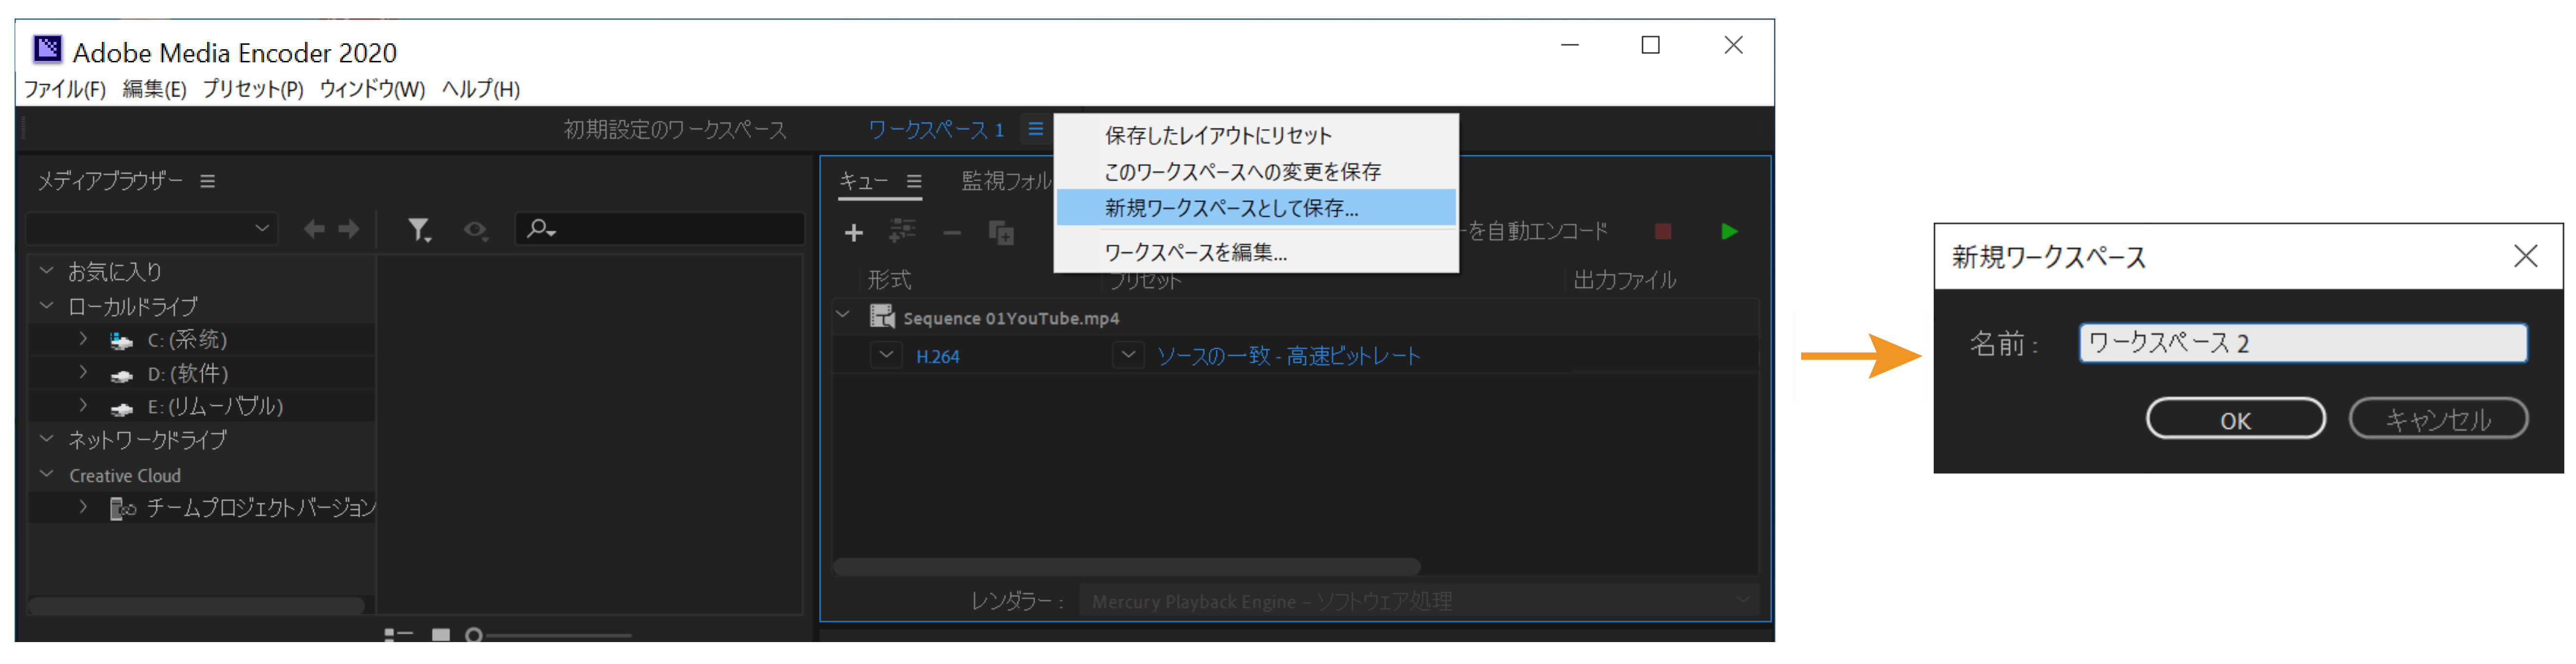This screenshot has width=2576, height=664.
Task: Click the add source plus icon in Queue
Action: coord(853,233)
